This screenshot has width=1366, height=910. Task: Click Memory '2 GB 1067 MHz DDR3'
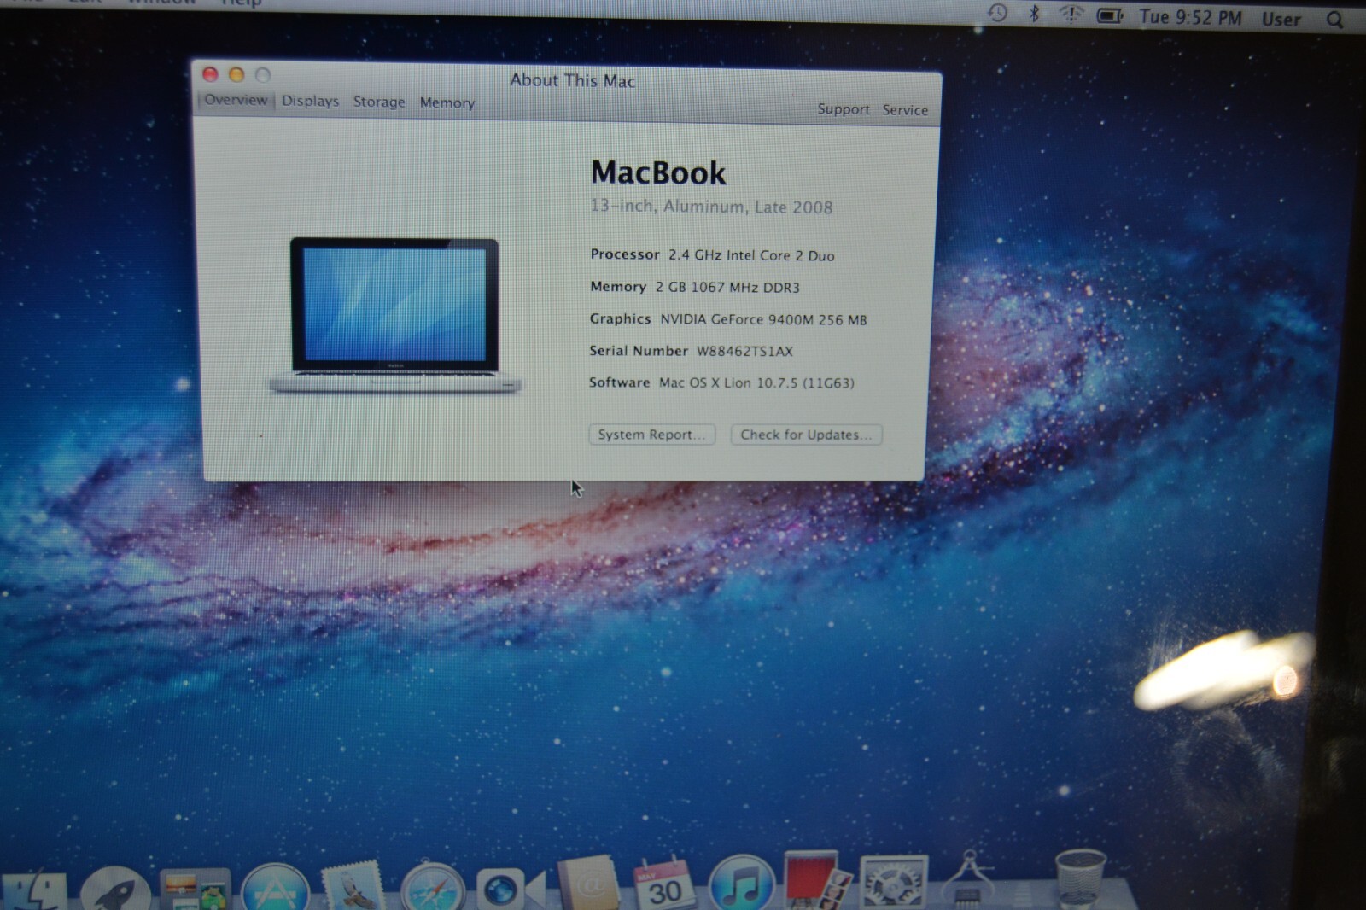727,288
